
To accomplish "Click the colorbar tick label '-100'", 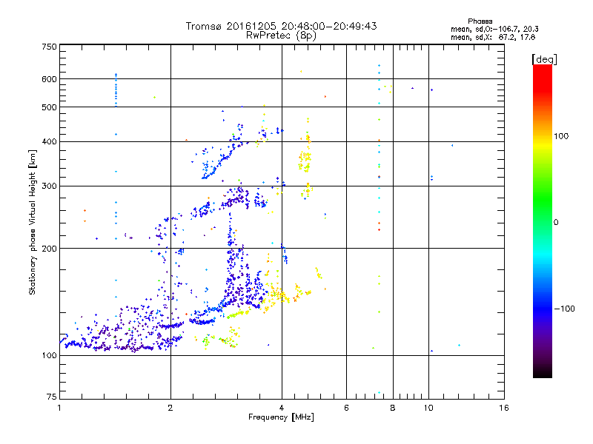I will coord(564,309).
